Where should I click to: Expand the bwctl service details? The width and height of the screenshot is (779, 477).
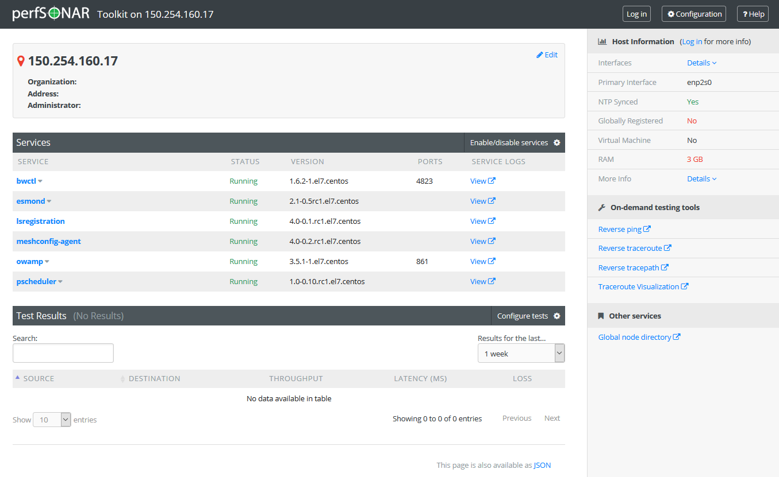pyautogui.click(x=40, y=181)
